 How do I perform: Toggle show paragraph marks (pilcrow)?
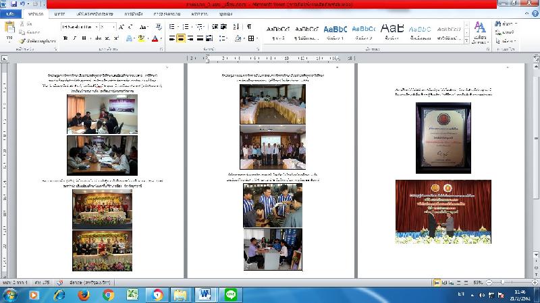click(249, 27)
